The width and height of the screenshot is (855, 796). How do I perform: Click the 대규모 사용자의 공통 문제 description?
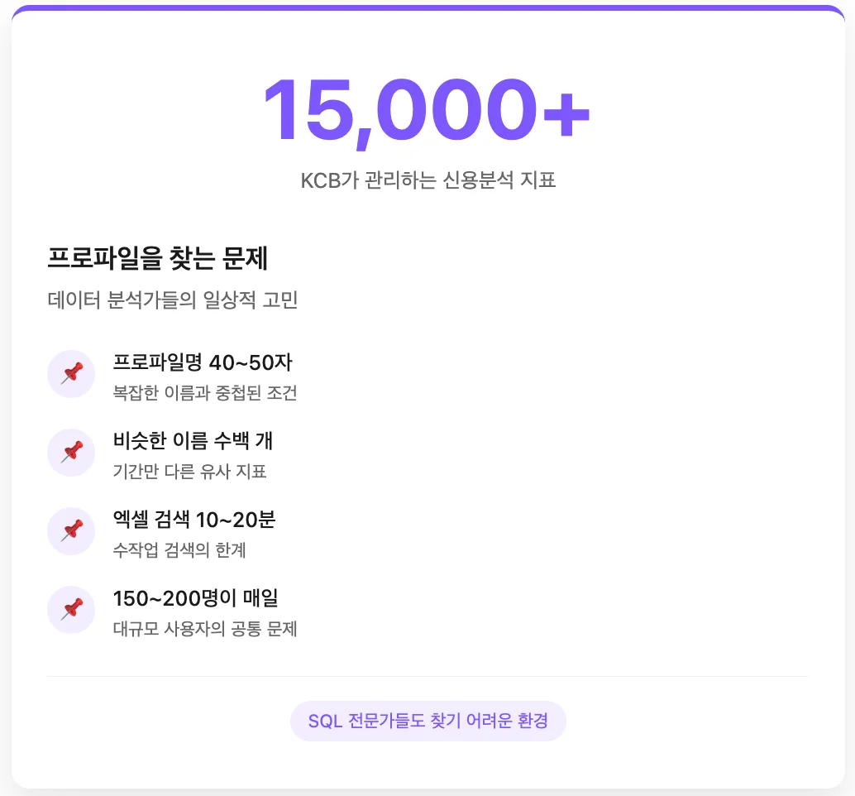[204, 629]
